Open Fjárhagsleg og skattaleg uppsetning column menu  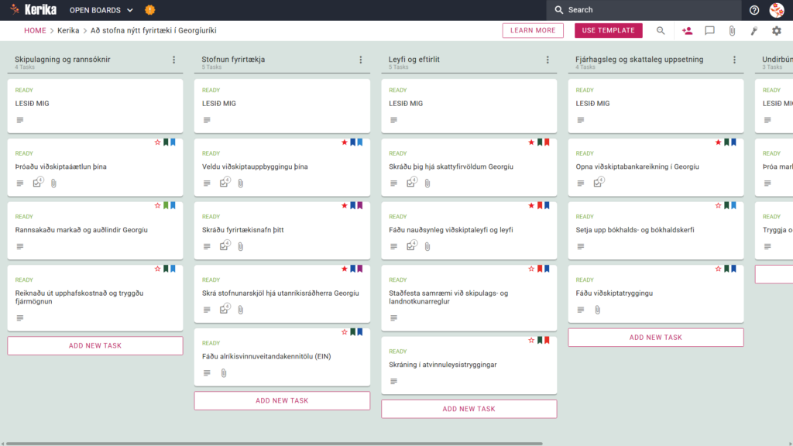(734, 60)
